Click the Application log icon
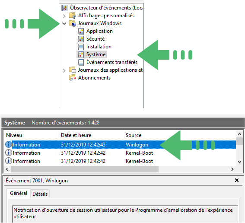 [81, 31]
